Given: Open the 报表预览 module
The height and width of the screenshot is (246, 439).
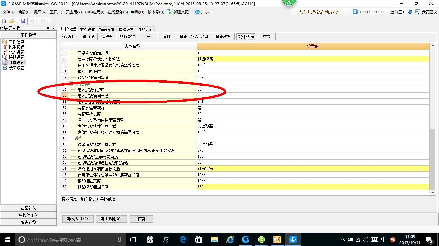Looking at the screenshot, I should coord(28,222).
